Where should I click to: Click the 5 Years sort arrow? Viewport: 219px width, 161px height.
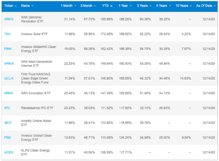pyautogui.click(x=170, y=6)
